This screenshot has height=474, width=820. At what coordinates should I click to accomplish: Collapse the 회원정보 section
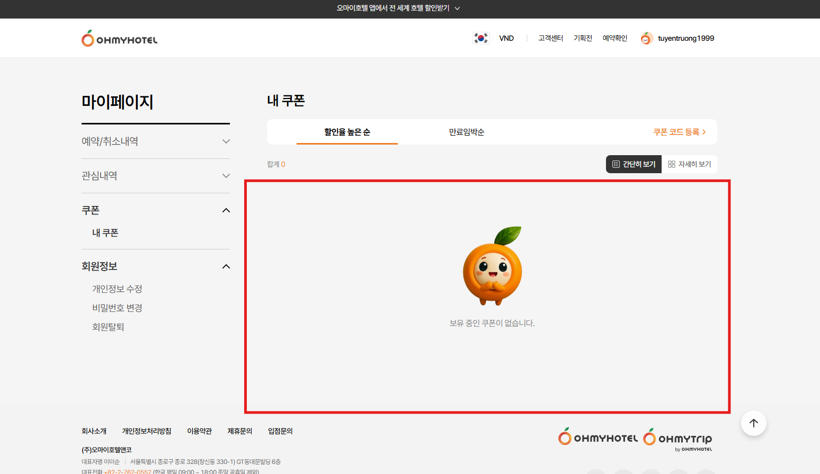pyautogui.click(x=156, y=266)
